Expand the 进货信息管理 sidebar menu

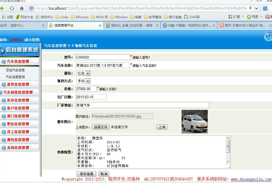tap(20, 84)
